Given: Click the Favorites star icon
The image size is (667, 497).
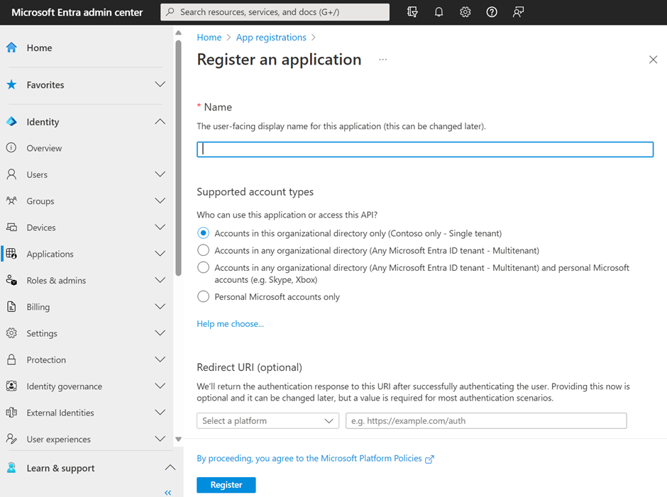Looking at the screenshot, I should pos(13,84).
